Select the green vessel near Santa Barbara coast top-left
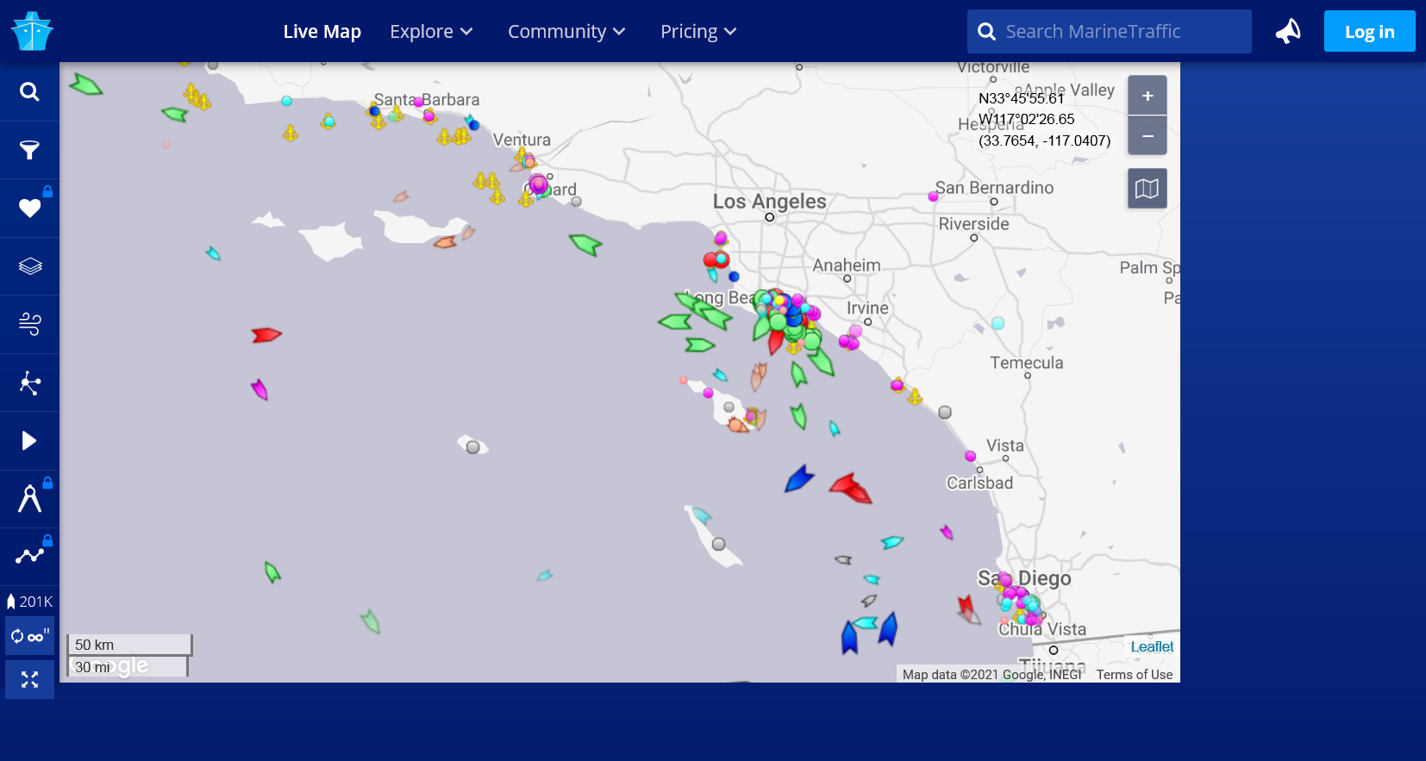Screen dimensions: 1426x761 (85, 84)
